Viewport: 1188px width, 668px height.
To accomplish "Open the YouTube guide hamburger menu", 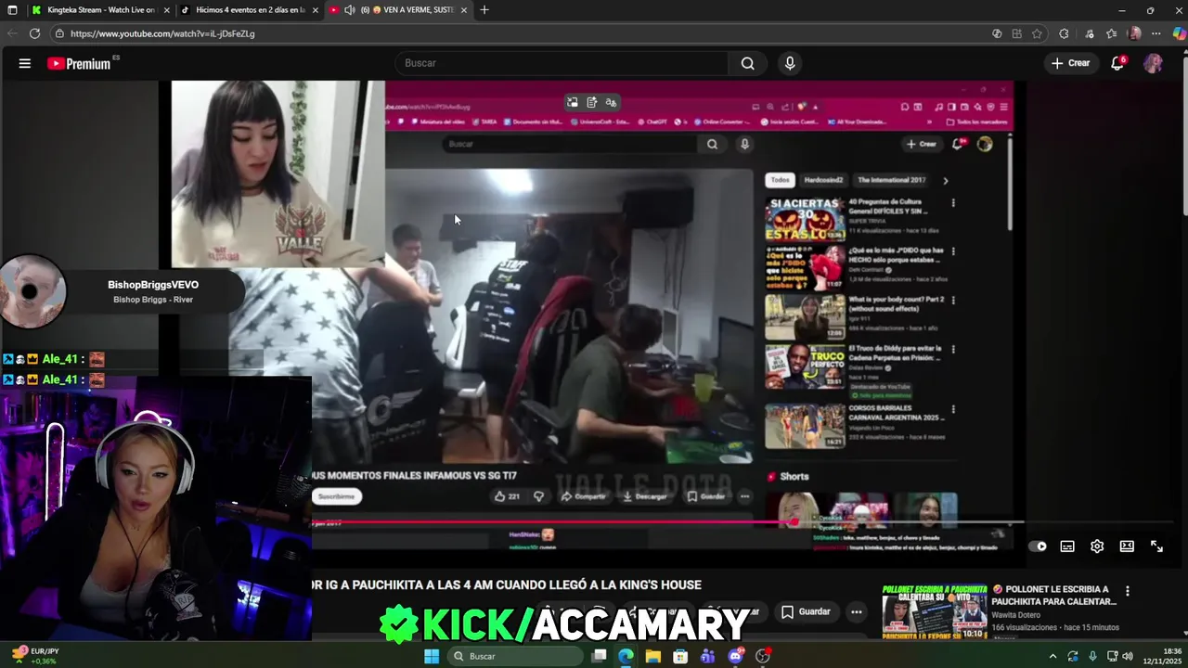I will pyautogui.click(x=25, y=63).
